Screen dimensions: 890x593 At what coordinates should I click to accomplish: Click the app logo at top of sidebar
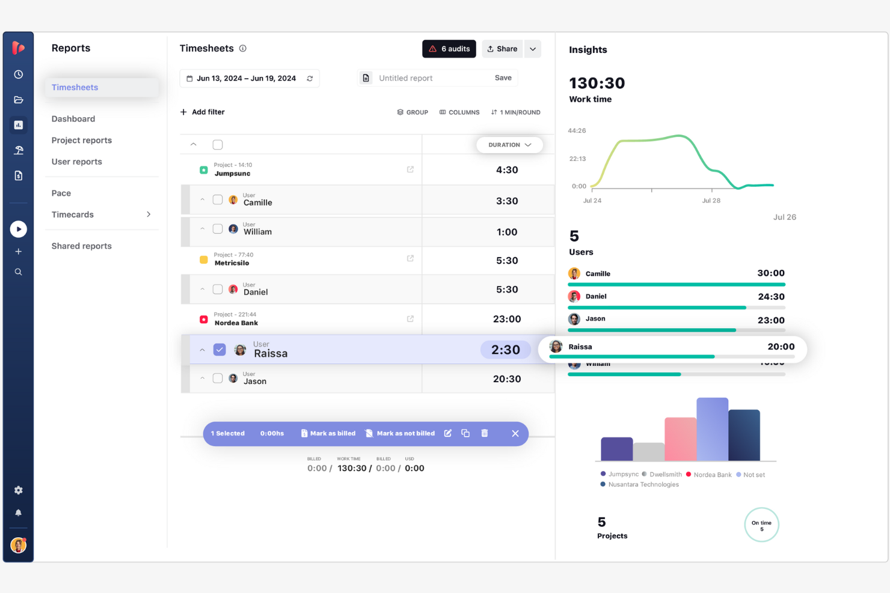tap(19, 48)
